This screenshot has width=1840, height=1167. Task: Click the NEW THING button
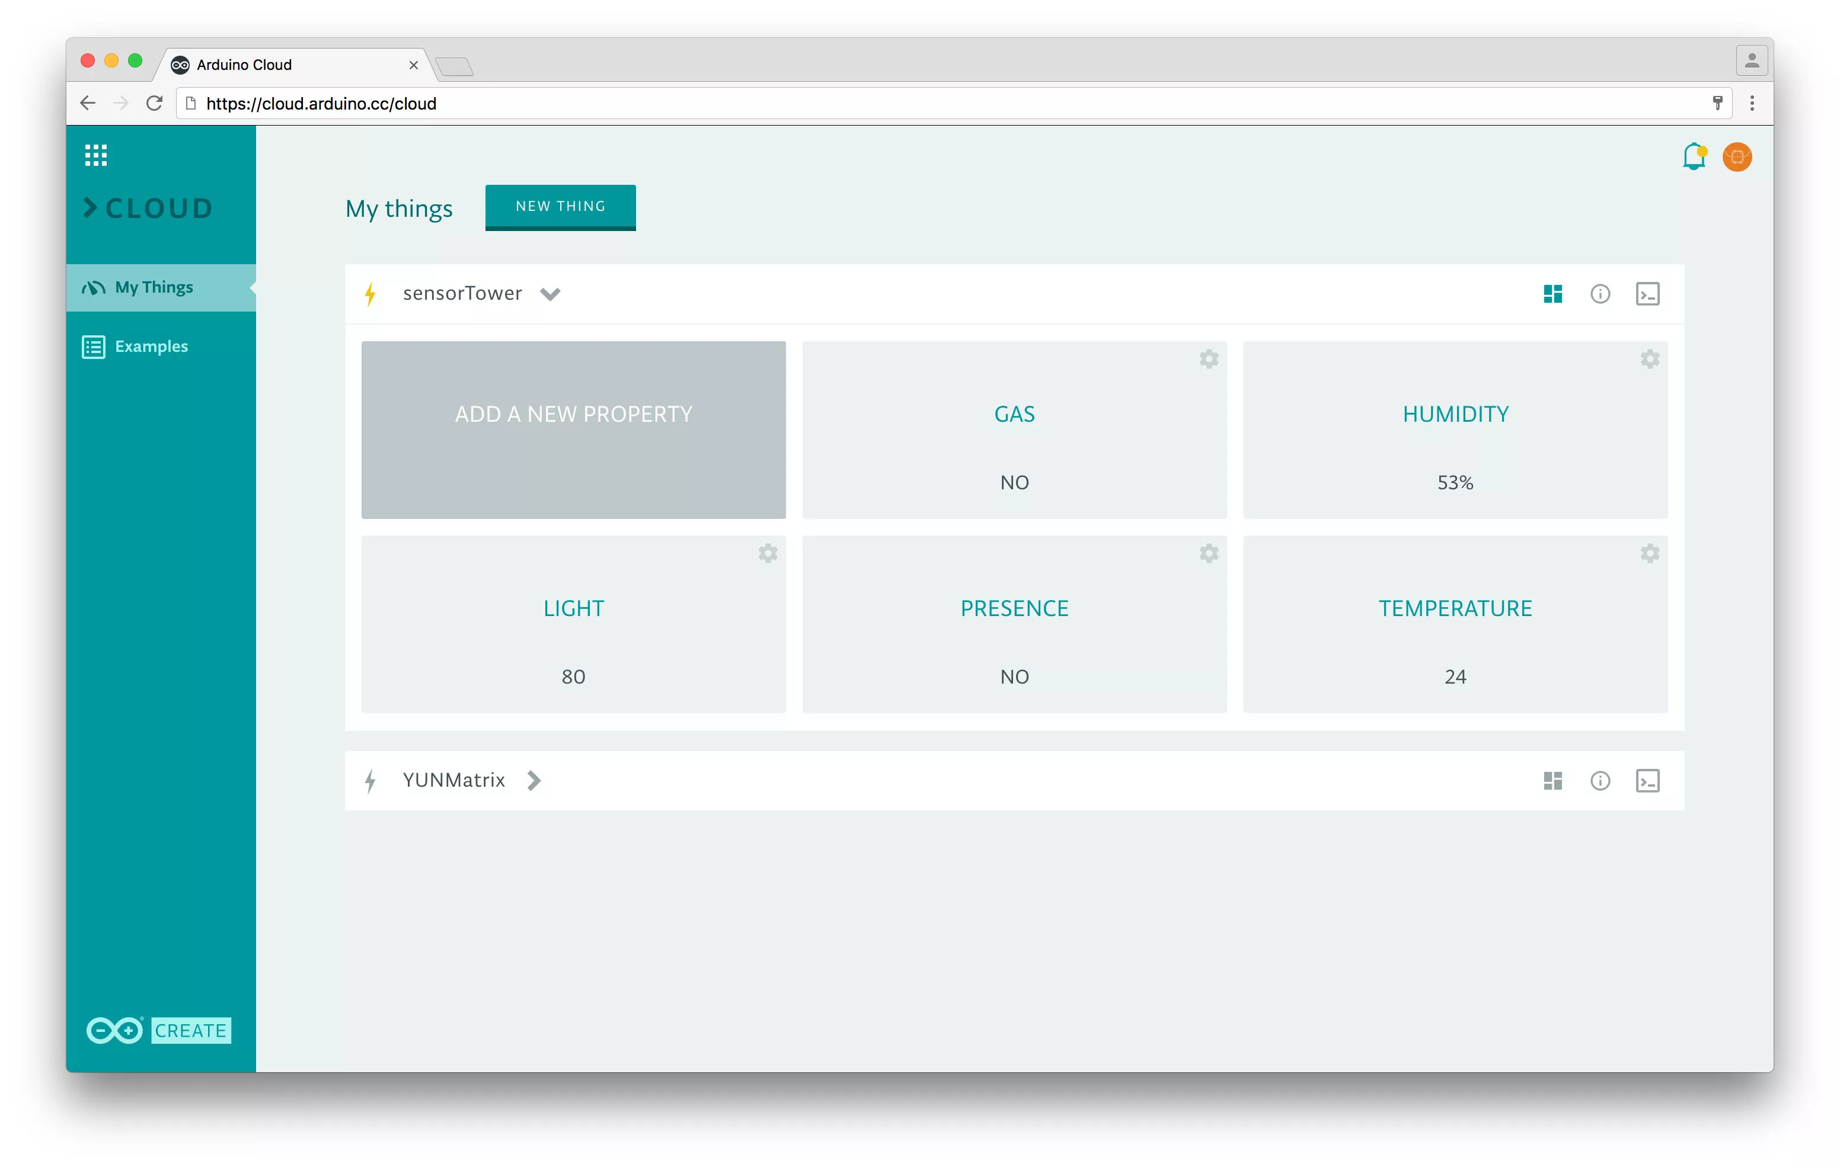point(561,206)
